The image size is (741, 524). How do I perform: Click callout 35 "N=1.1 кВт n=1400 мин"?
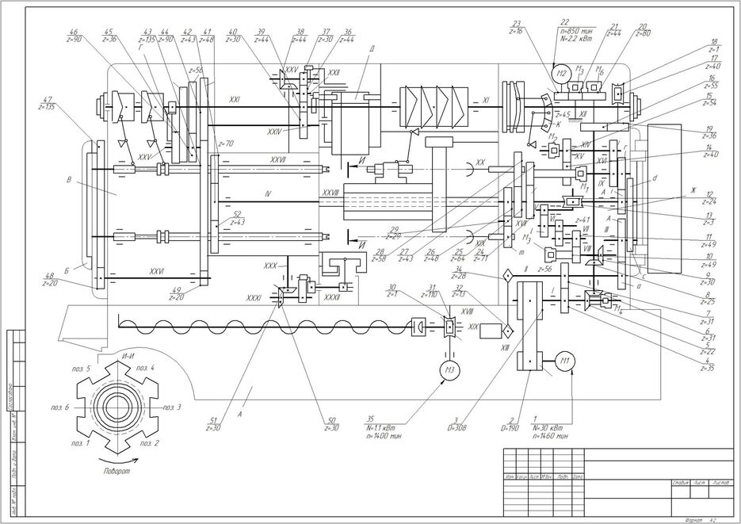(384, 427)
